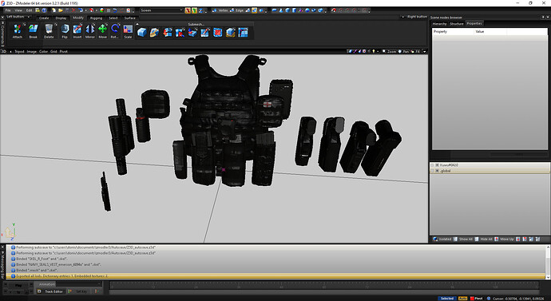Open the View menu
551x301 pixels.
tap(18, 10)
